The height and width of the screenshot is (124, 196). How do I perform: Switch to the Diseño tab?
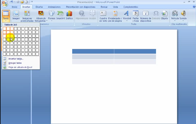(39, 7)
